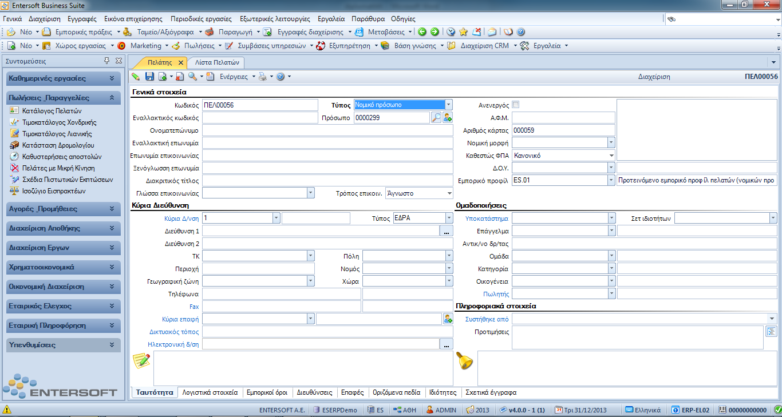This screenshot has width=782, height=417.
Task: Click ellipsis button next to Ηλεκτρονική δ/ση
Action: click(x=447, y=344)
